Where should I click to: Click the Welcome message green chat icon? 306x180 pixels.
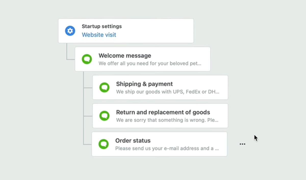[x=87, y=59]
